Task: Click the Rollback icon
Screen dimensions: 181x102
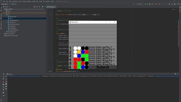Action: coord(172,4)
